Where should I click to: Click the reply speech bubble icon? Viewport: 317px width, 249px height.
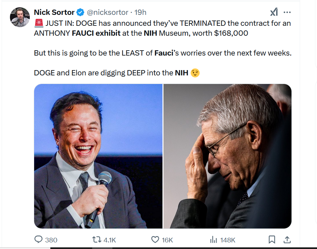[x=38, y=239]
